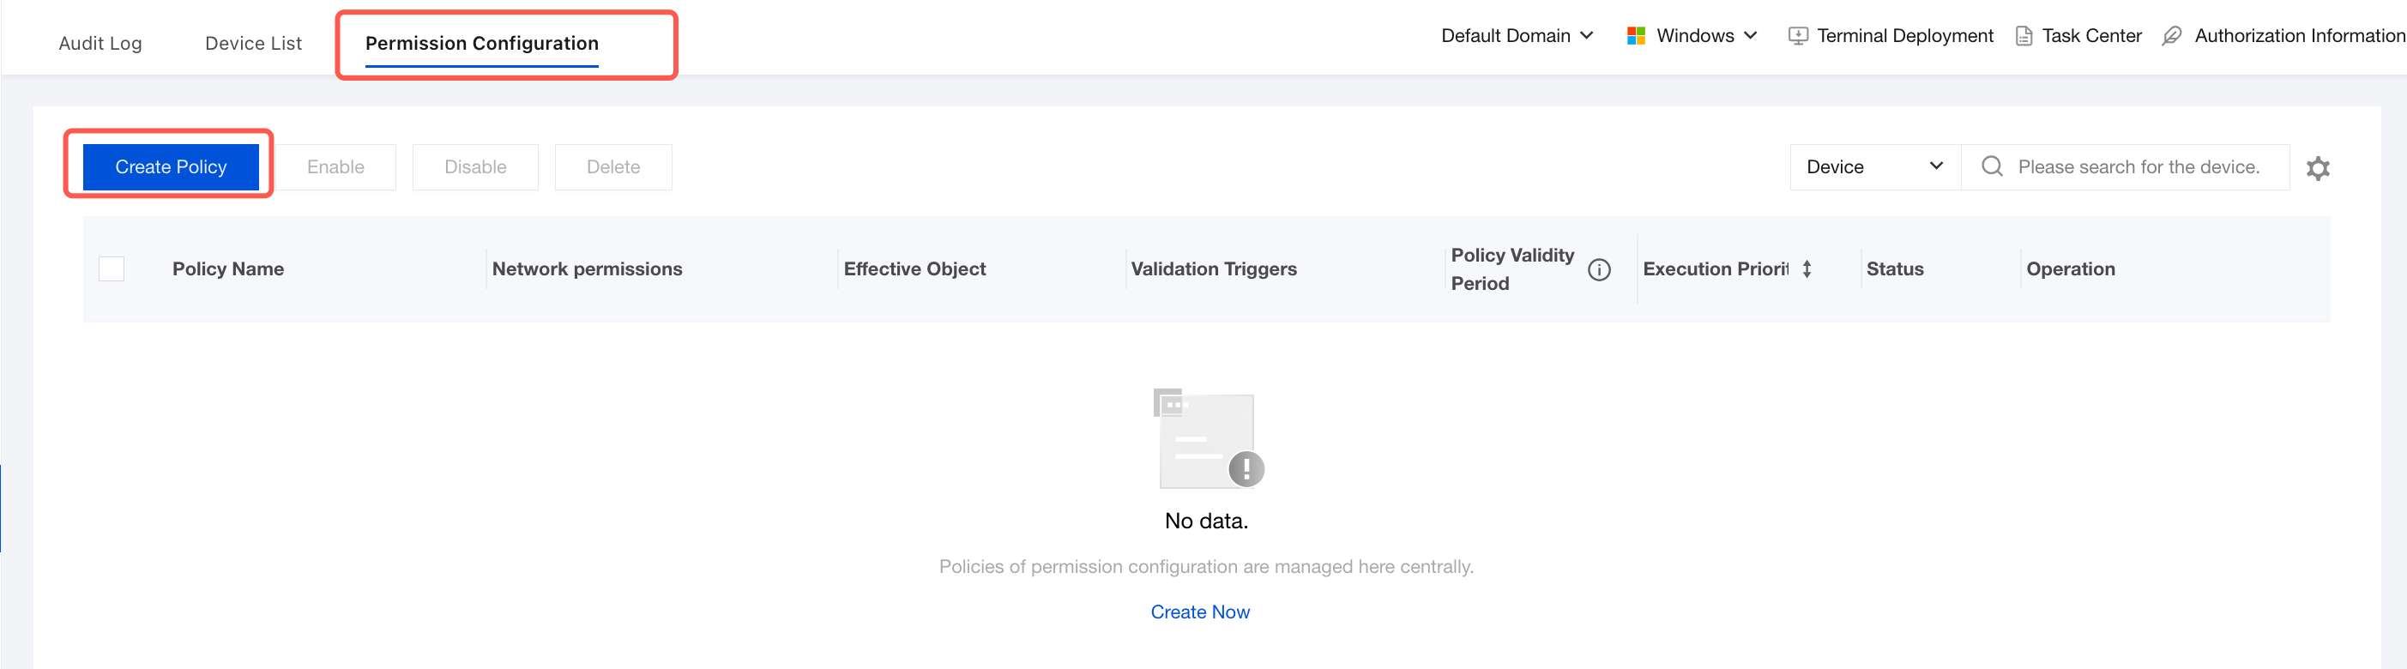Click the Disable button
The width and height of the screenshot is (2407, 669).
pos(475,167)
